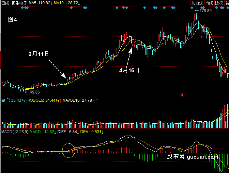This screenshot has height=173, width=229.
Task: Open the 均线 moving average button
Action: pyautogui.click(x=209, y=3)
